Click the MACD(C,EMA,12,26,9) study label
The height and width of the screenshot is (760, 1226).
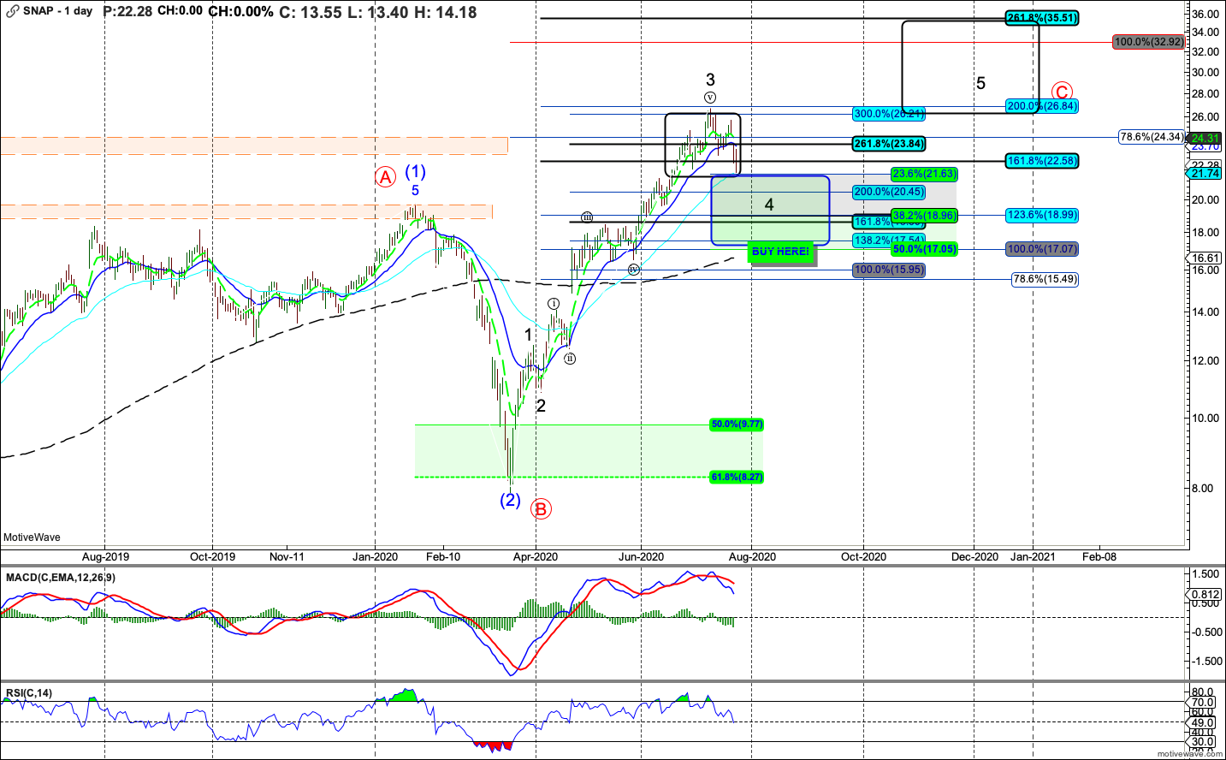tap(61, 578)
